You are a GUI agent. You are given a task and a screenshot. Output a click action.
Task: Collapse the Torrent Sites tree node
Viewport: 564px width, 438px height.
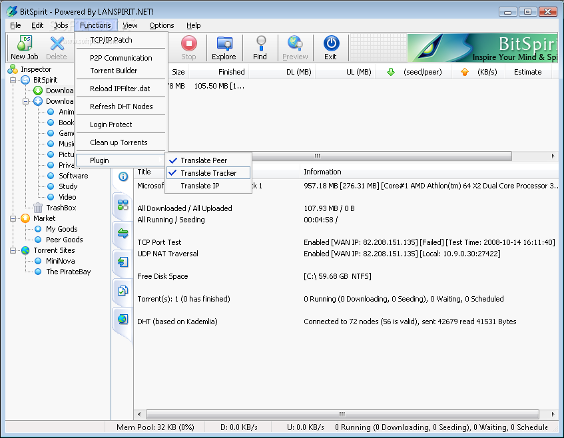(x=13, y=250)
